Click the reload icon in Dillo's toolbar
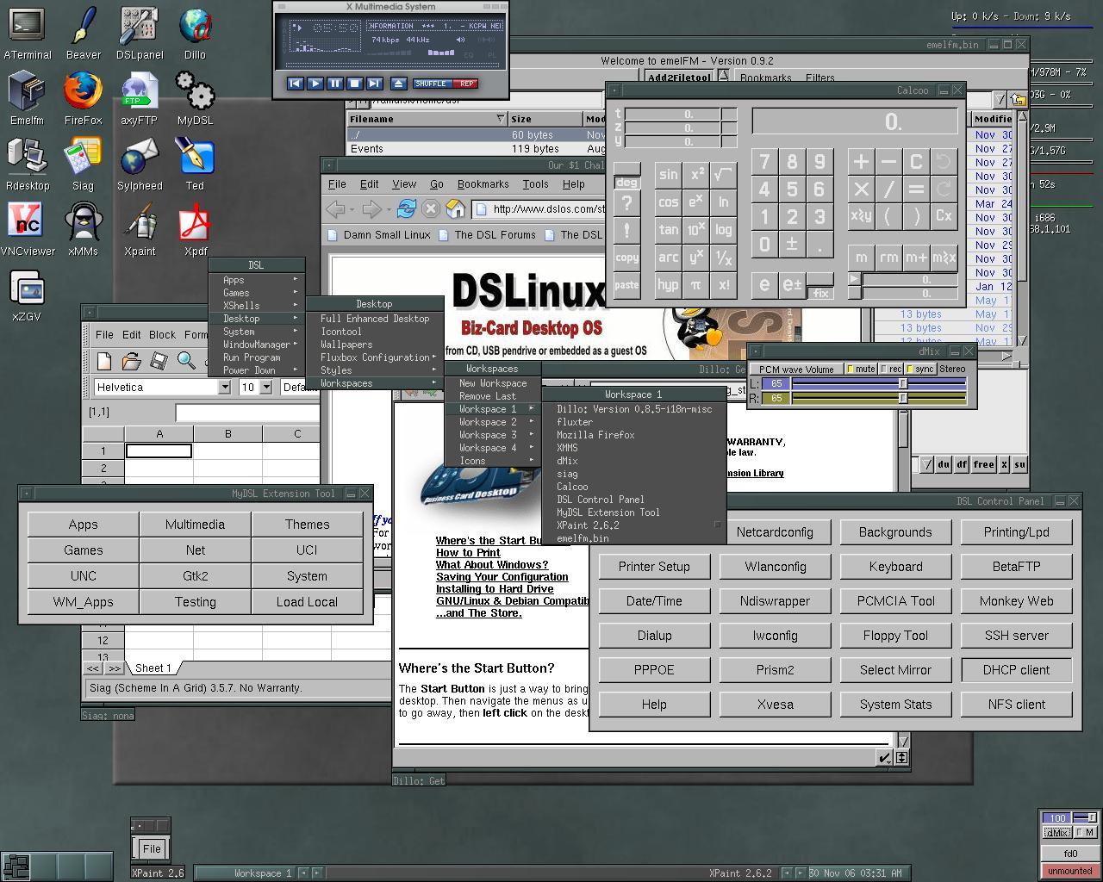 pos(405,208)
